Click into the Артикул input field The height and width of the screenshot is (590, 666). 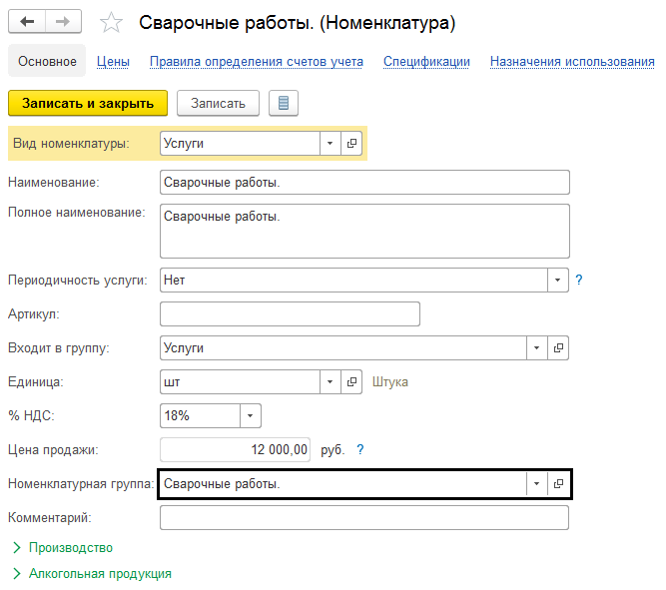pyautogui.click(x=290, y=314)
